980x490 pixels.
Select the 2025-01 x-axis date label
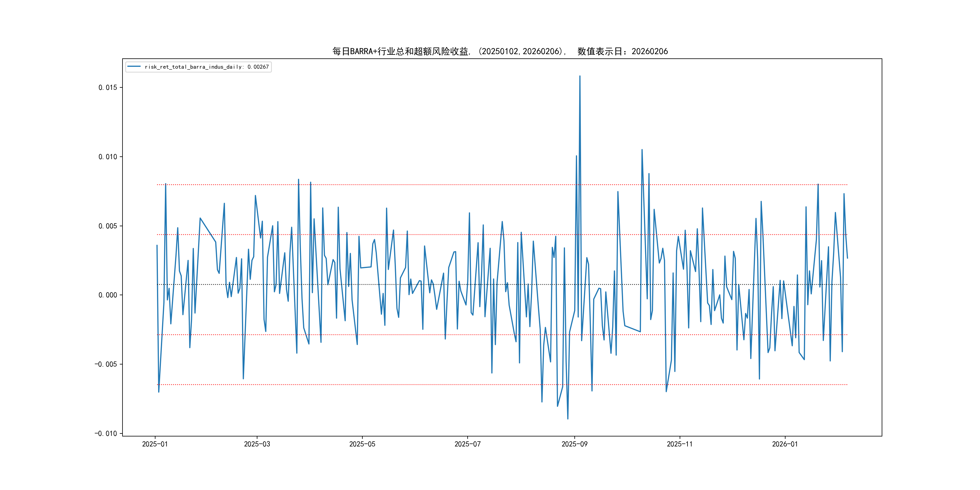coord(155,444)
